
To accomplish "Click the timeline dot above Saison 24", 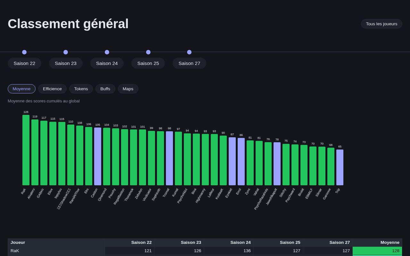I will (107, 52).
